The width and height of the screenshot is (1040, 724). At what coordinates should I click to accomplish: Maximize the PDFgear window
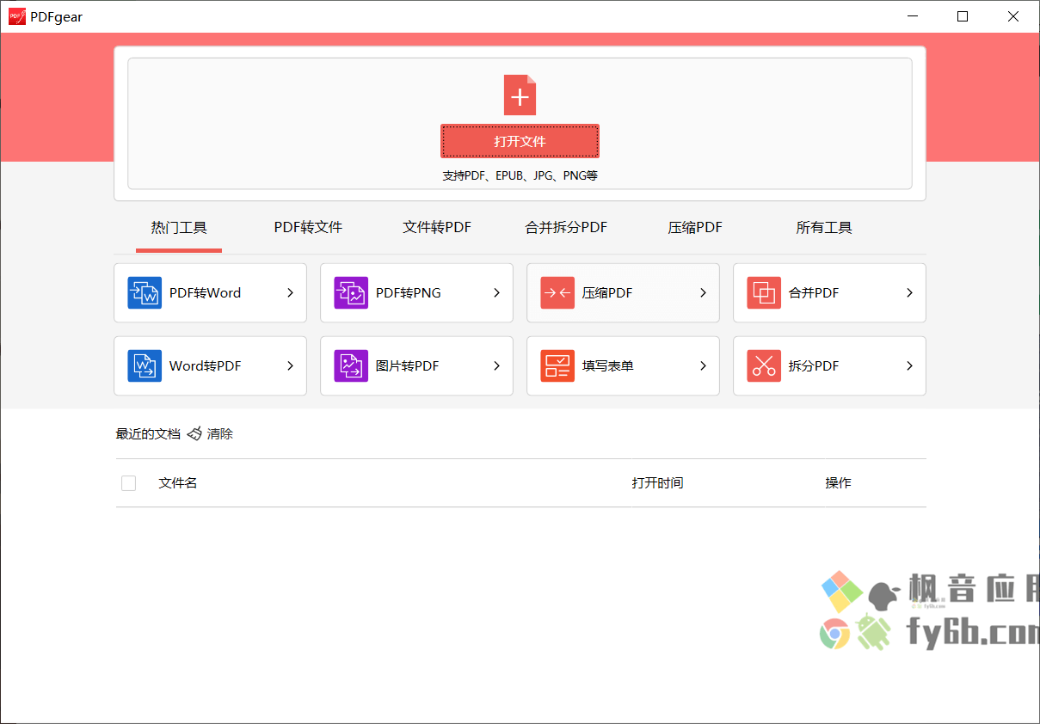click(963, 16)
